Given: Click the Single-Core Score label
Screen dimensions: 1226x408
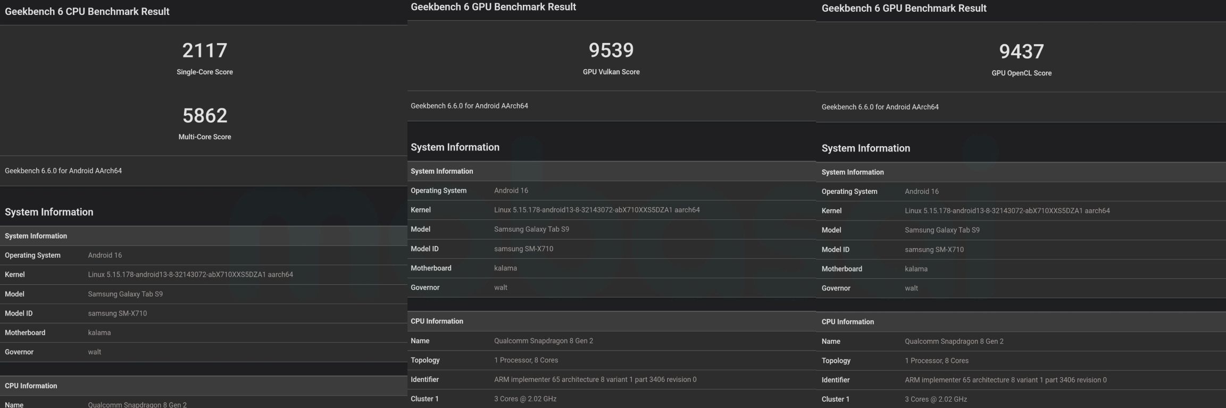Looking at the screenshot, I should pyautogui.click(x=205, y=72).
